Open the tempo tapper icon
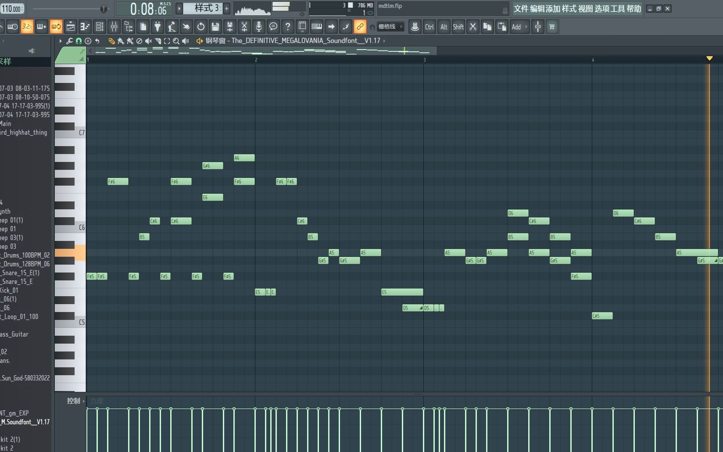The height and width of the screenshot is (452, 723). point(172,27)
